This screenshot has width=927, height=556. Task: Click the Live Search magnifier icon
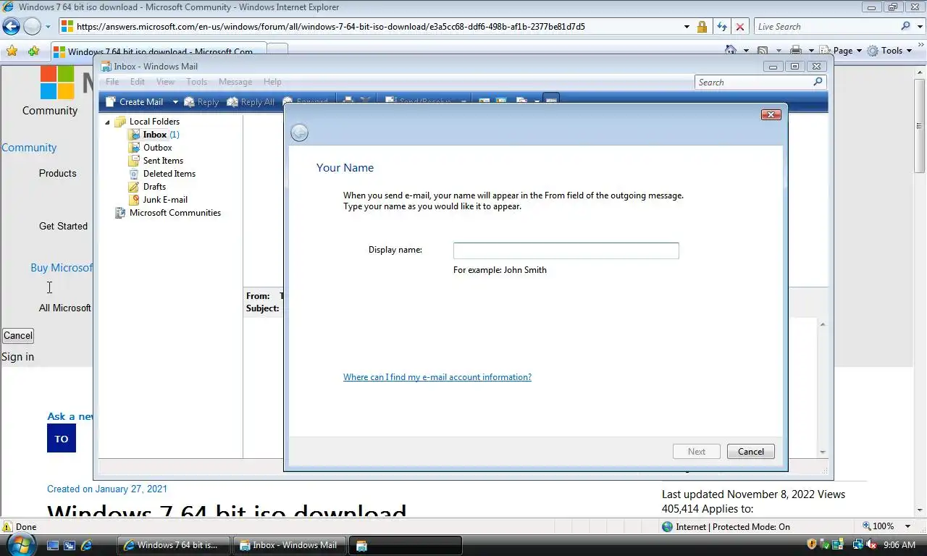(x=906, y=26)
